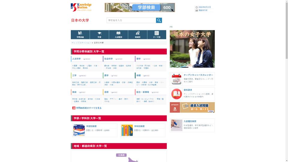Open the 日本の女子大学 PR banner
288x162 pixels.
pos(192,49)
